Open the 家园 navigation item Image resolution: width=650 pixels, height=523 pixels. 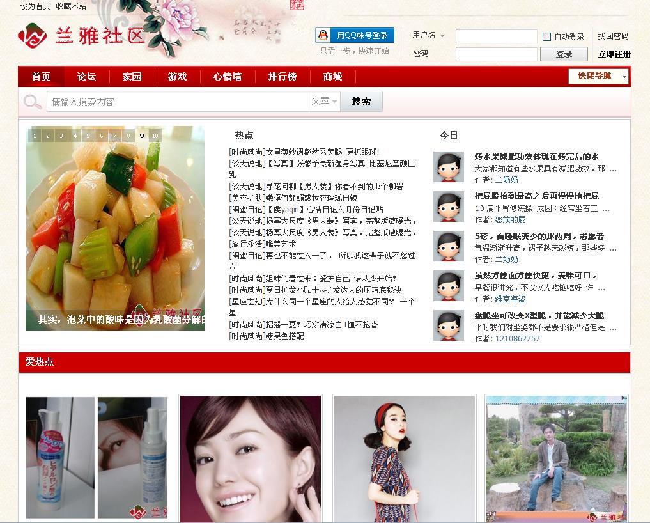point(132,77)
